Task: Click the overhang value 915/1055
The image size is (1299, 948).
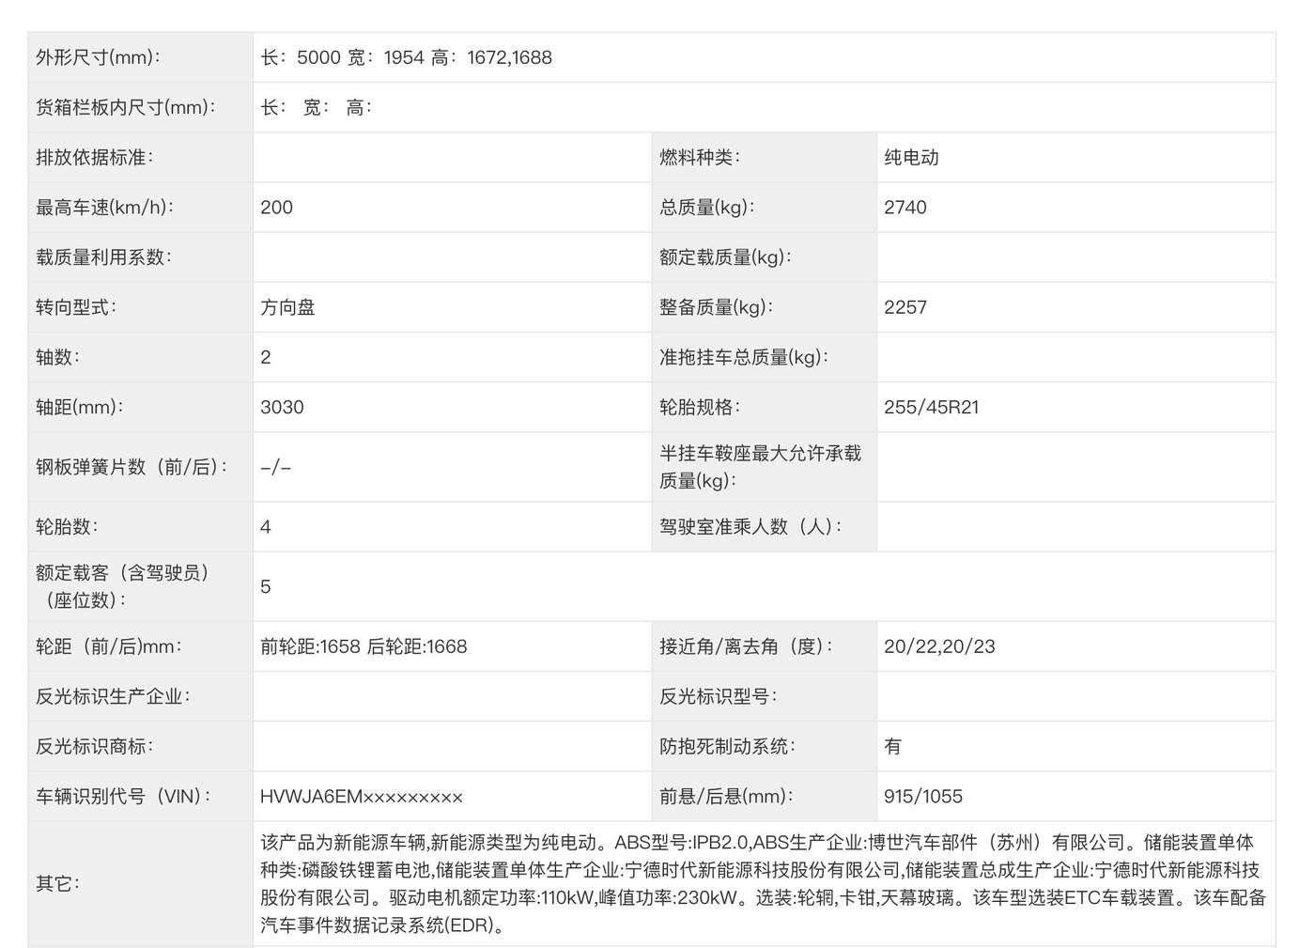Action: coord(922,797)
